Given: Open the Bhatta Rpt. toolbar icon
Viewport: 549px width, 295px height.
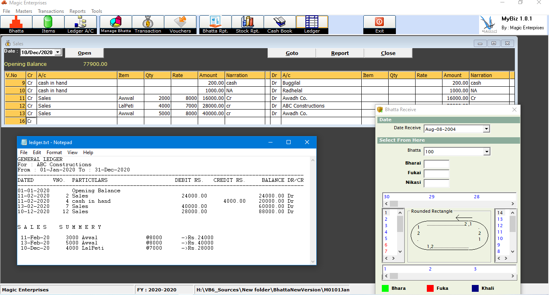Looking at the screenshot, I should 215,24.
